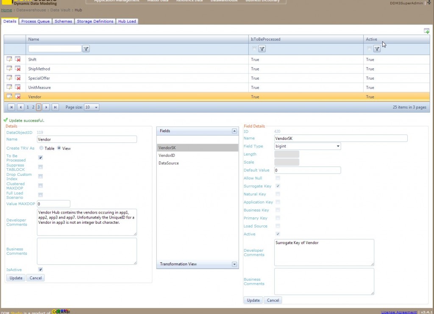Edit the Vendor row
The image size is (434, 314).
click(9, 97)
